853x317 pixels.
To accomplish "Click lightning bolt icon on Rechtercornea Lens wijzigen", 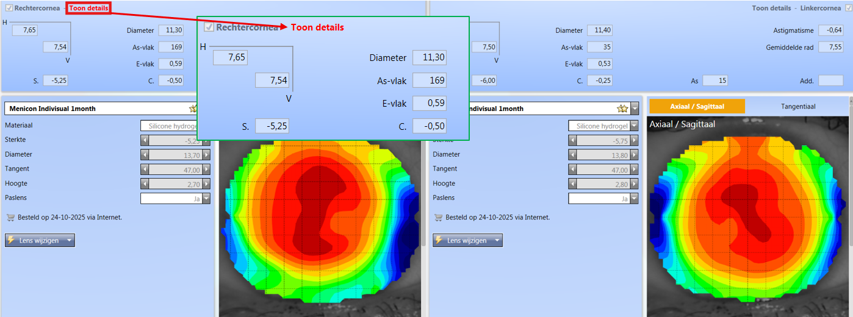I will tap(11, 240).
